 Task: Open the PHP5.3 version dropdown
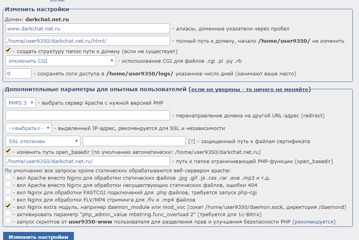click(21, 103)
